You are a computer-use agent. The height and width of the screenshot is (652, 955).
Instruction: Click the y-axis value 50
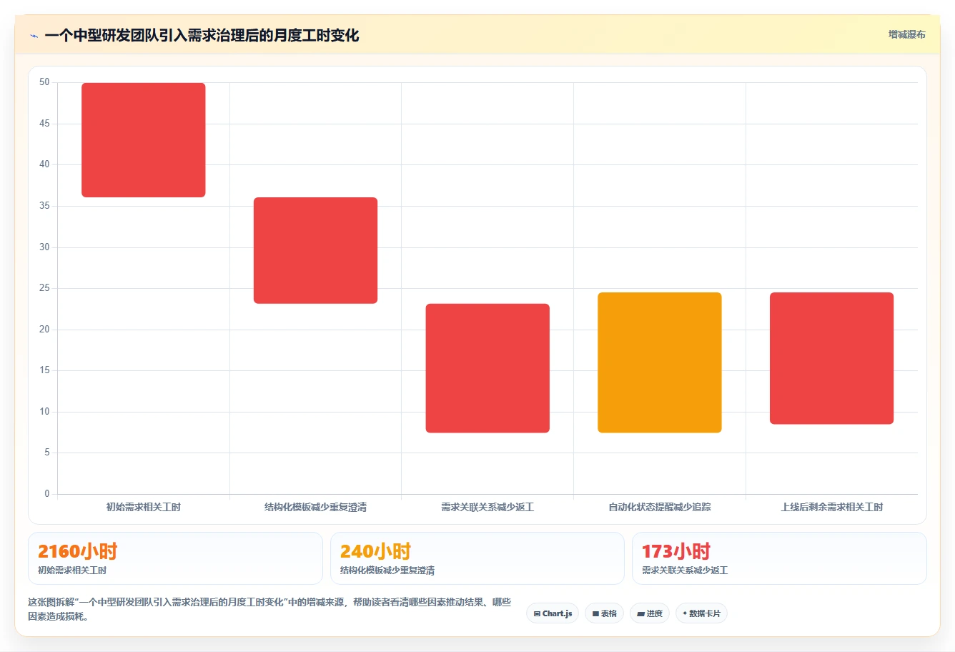click(x=44, y=82)
